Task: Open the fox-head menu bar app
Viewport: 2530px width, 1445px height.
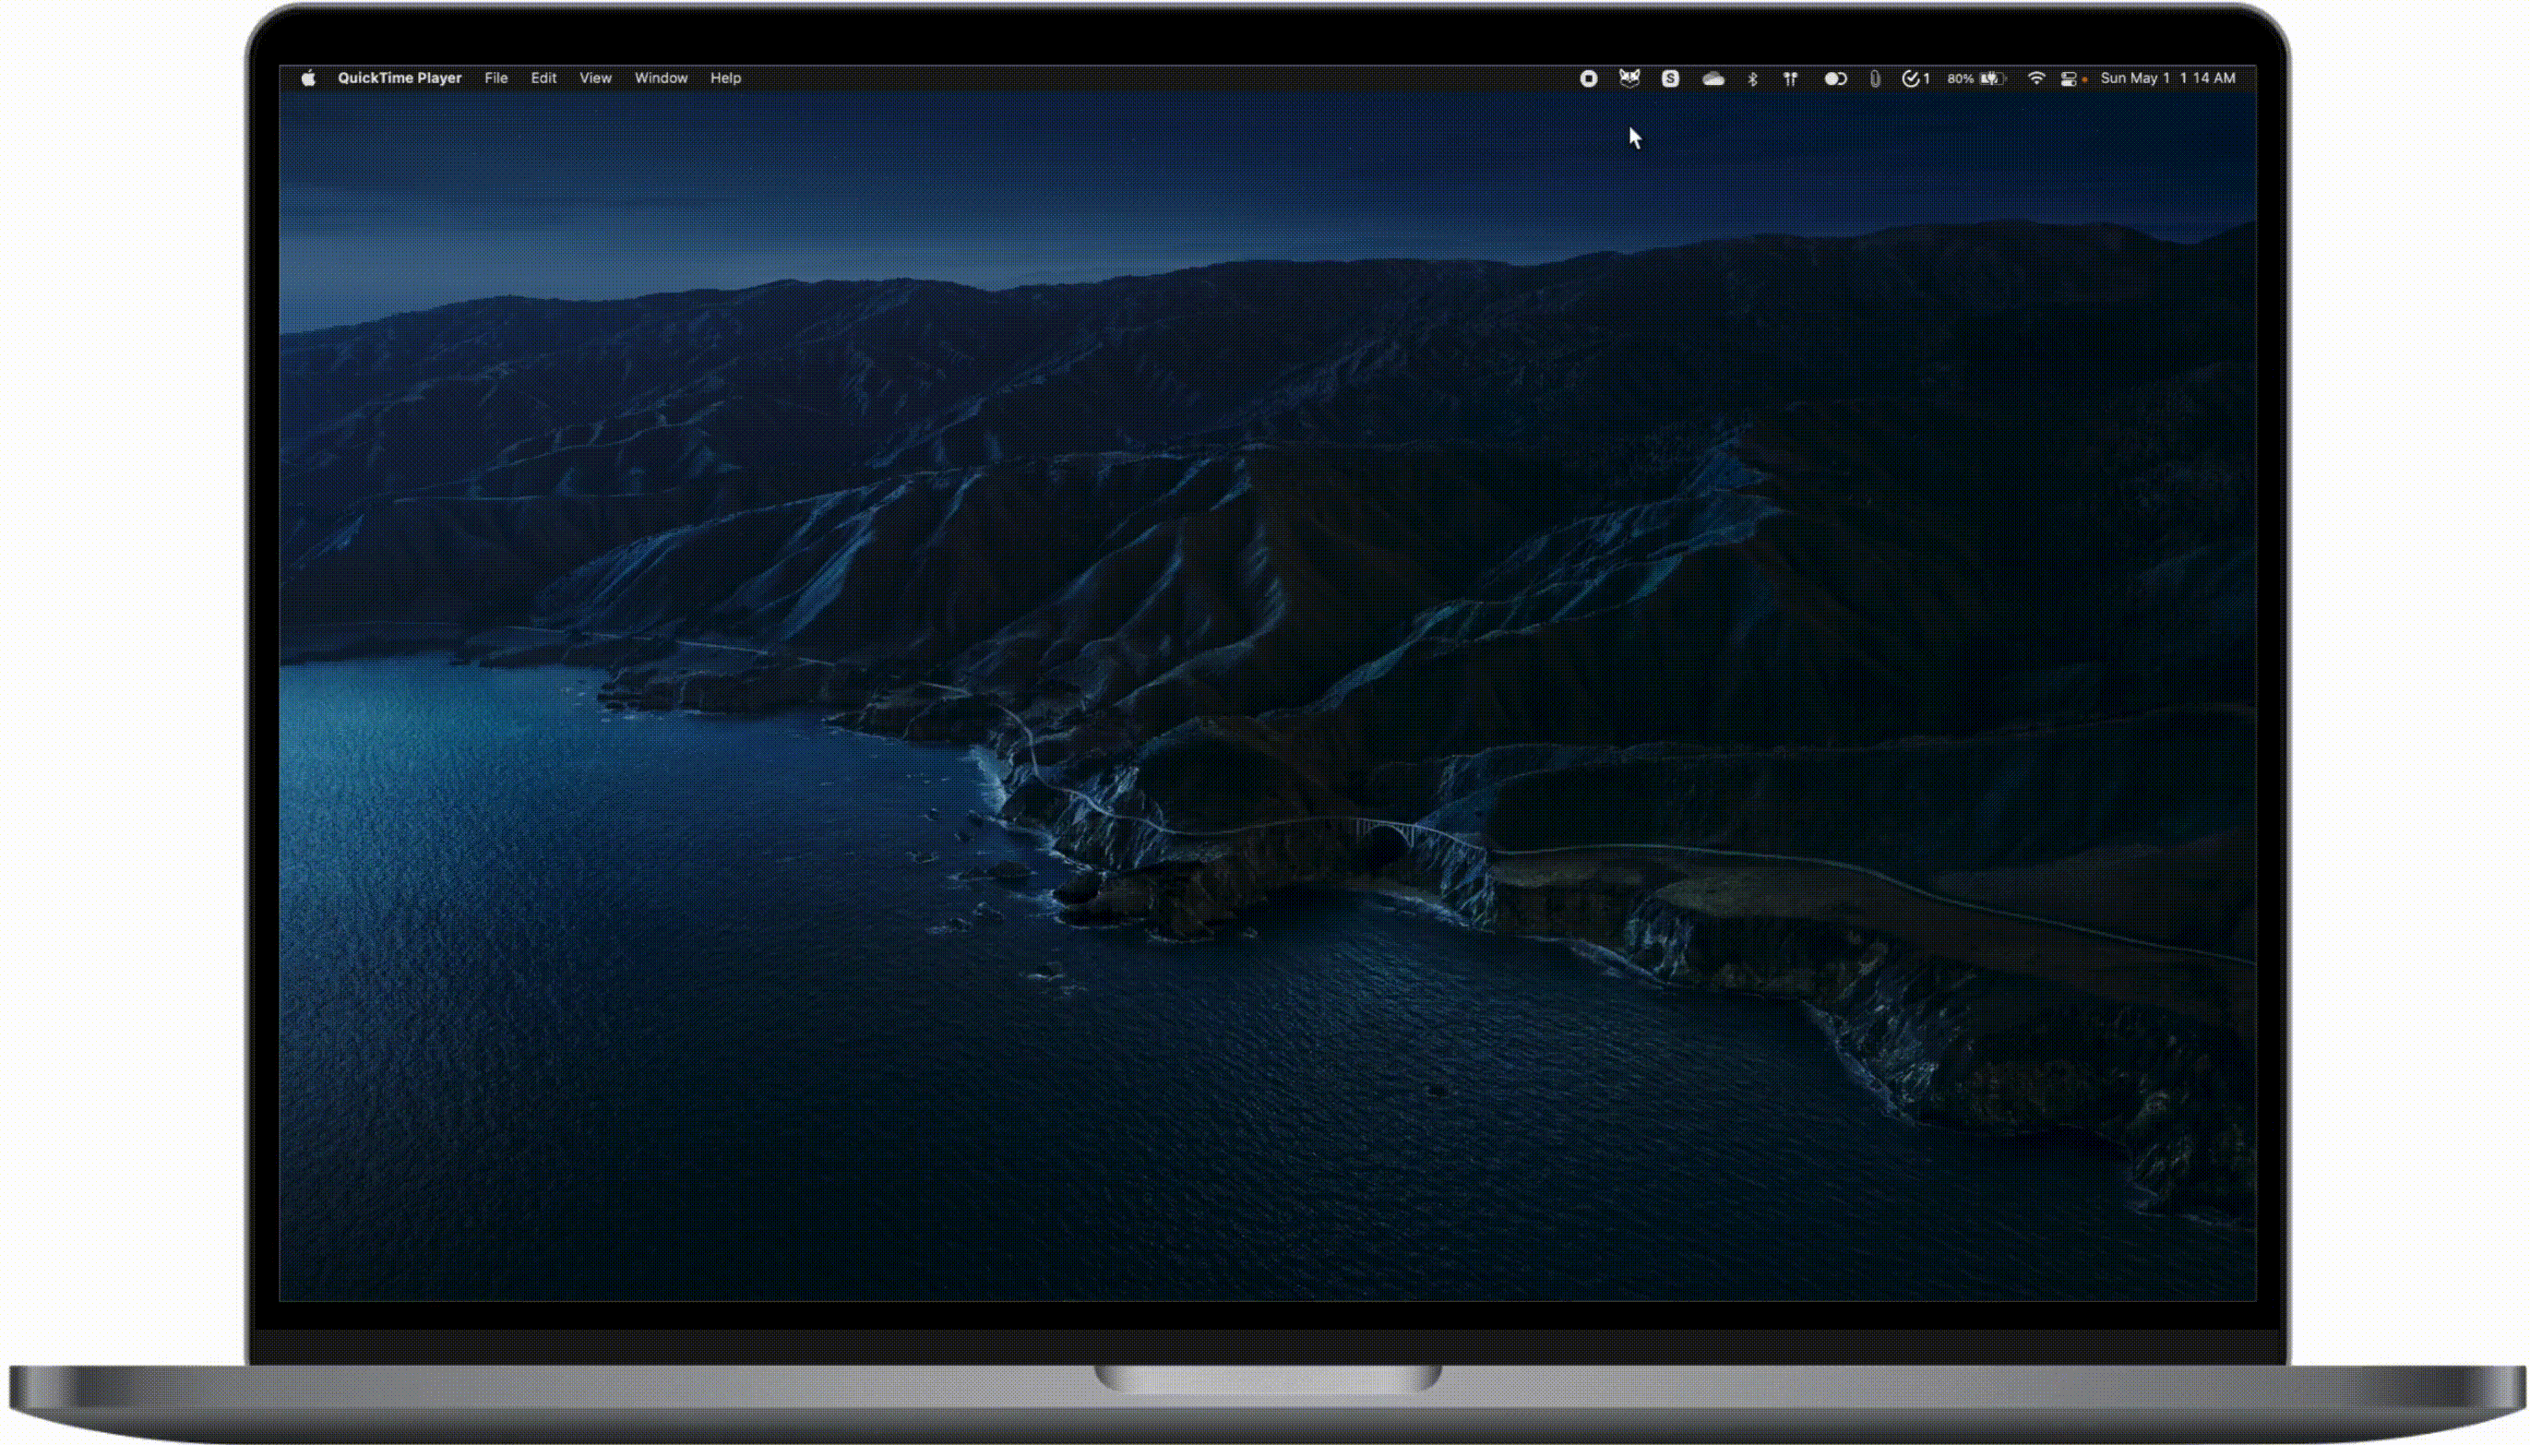Action: coord(1629,78)
